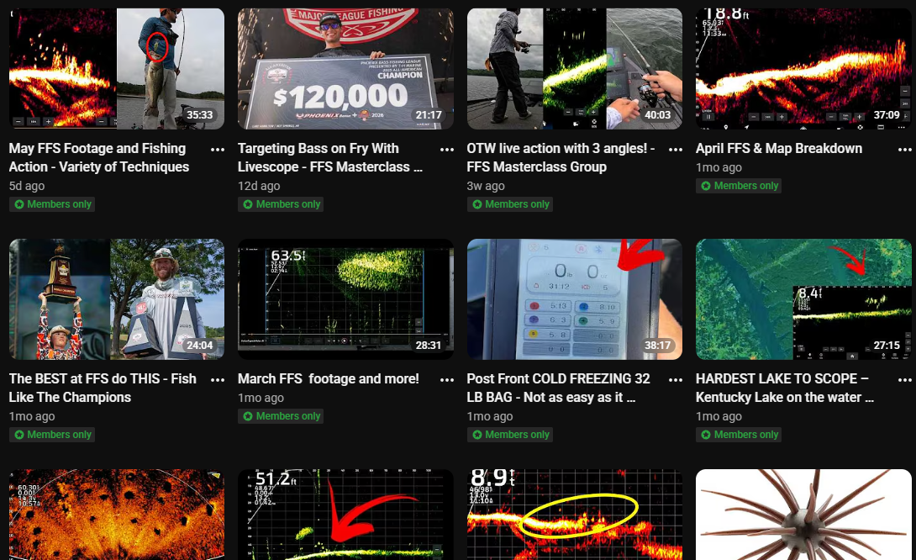Open the scale display 38:17 thumbnail

point(575,299)
